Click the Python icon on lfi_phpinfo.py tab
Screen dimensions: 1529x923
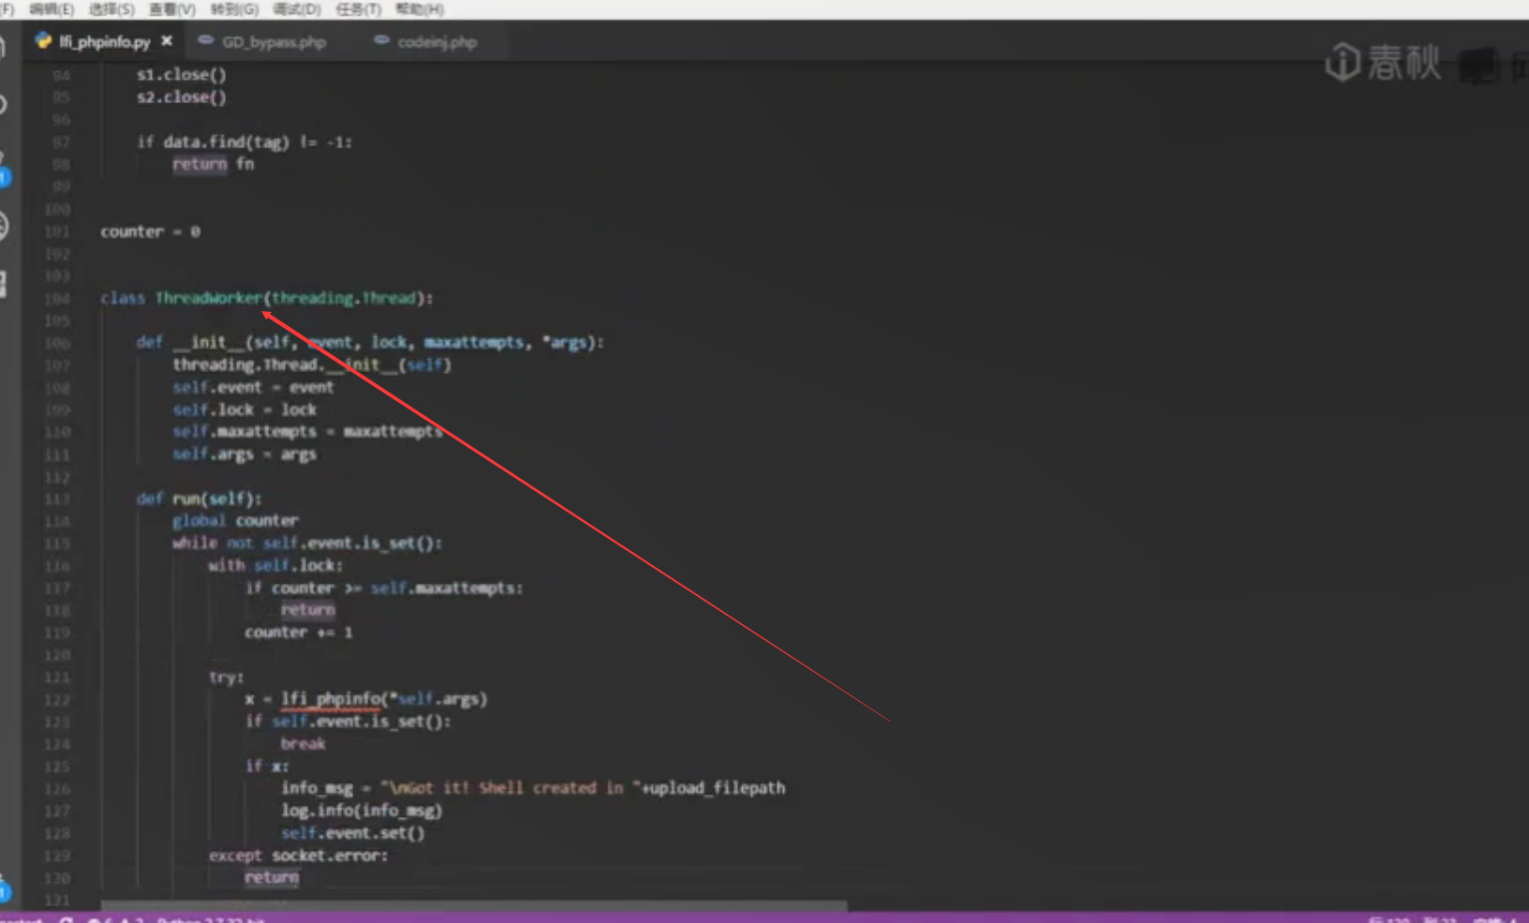43,40
